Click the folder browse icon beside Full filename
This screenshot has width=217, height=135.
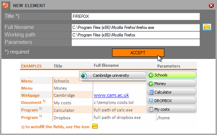pos(207,27)
